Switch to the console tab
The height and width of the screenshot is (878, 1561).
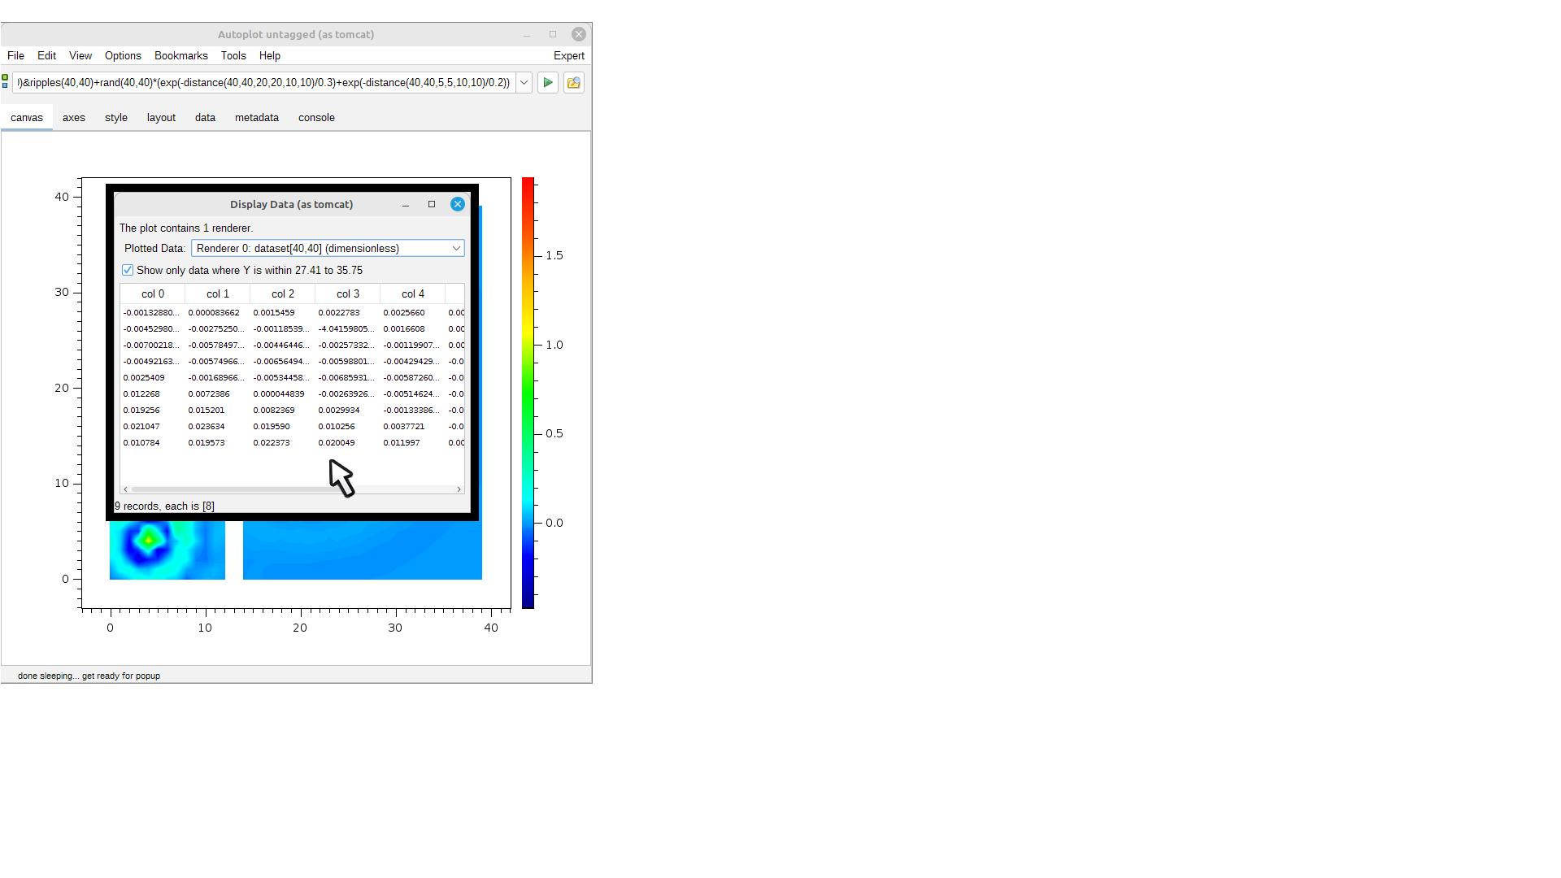(316, 117)
